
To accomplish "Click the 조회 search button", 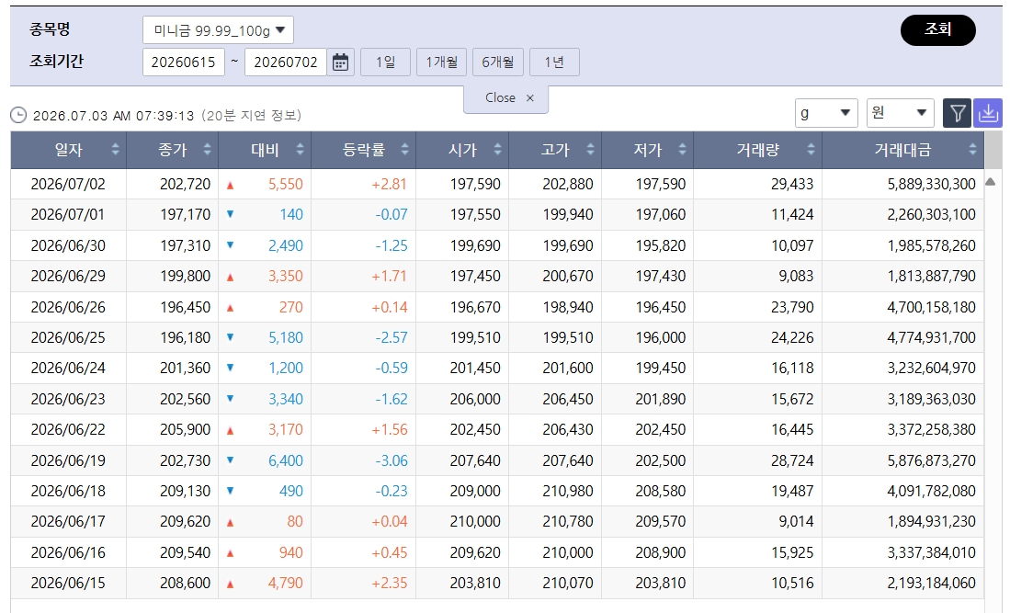I will pos(937,29).
